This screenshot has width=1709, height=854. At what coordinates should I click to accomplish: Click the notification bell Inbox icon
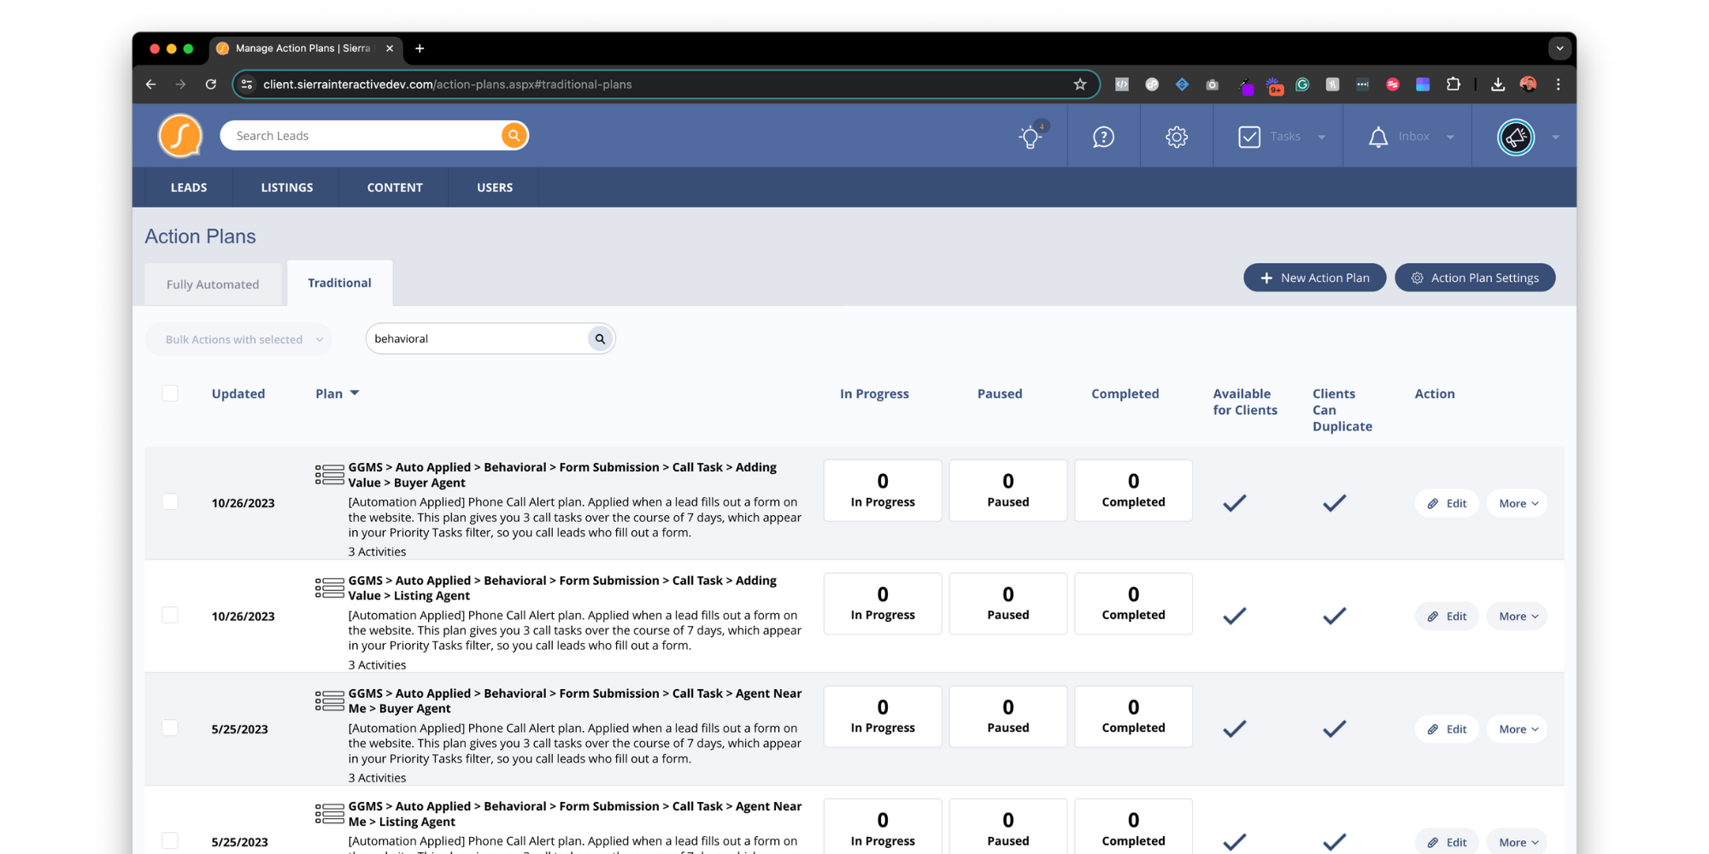tap(1377, 137)
